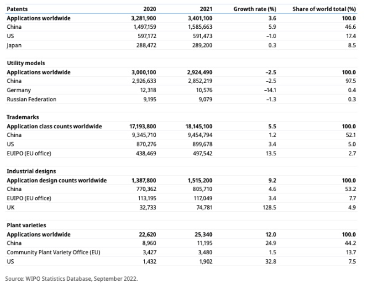366x286 pixels.
Task: Click the Utility models section heading
Action: [x=26, y=63]
